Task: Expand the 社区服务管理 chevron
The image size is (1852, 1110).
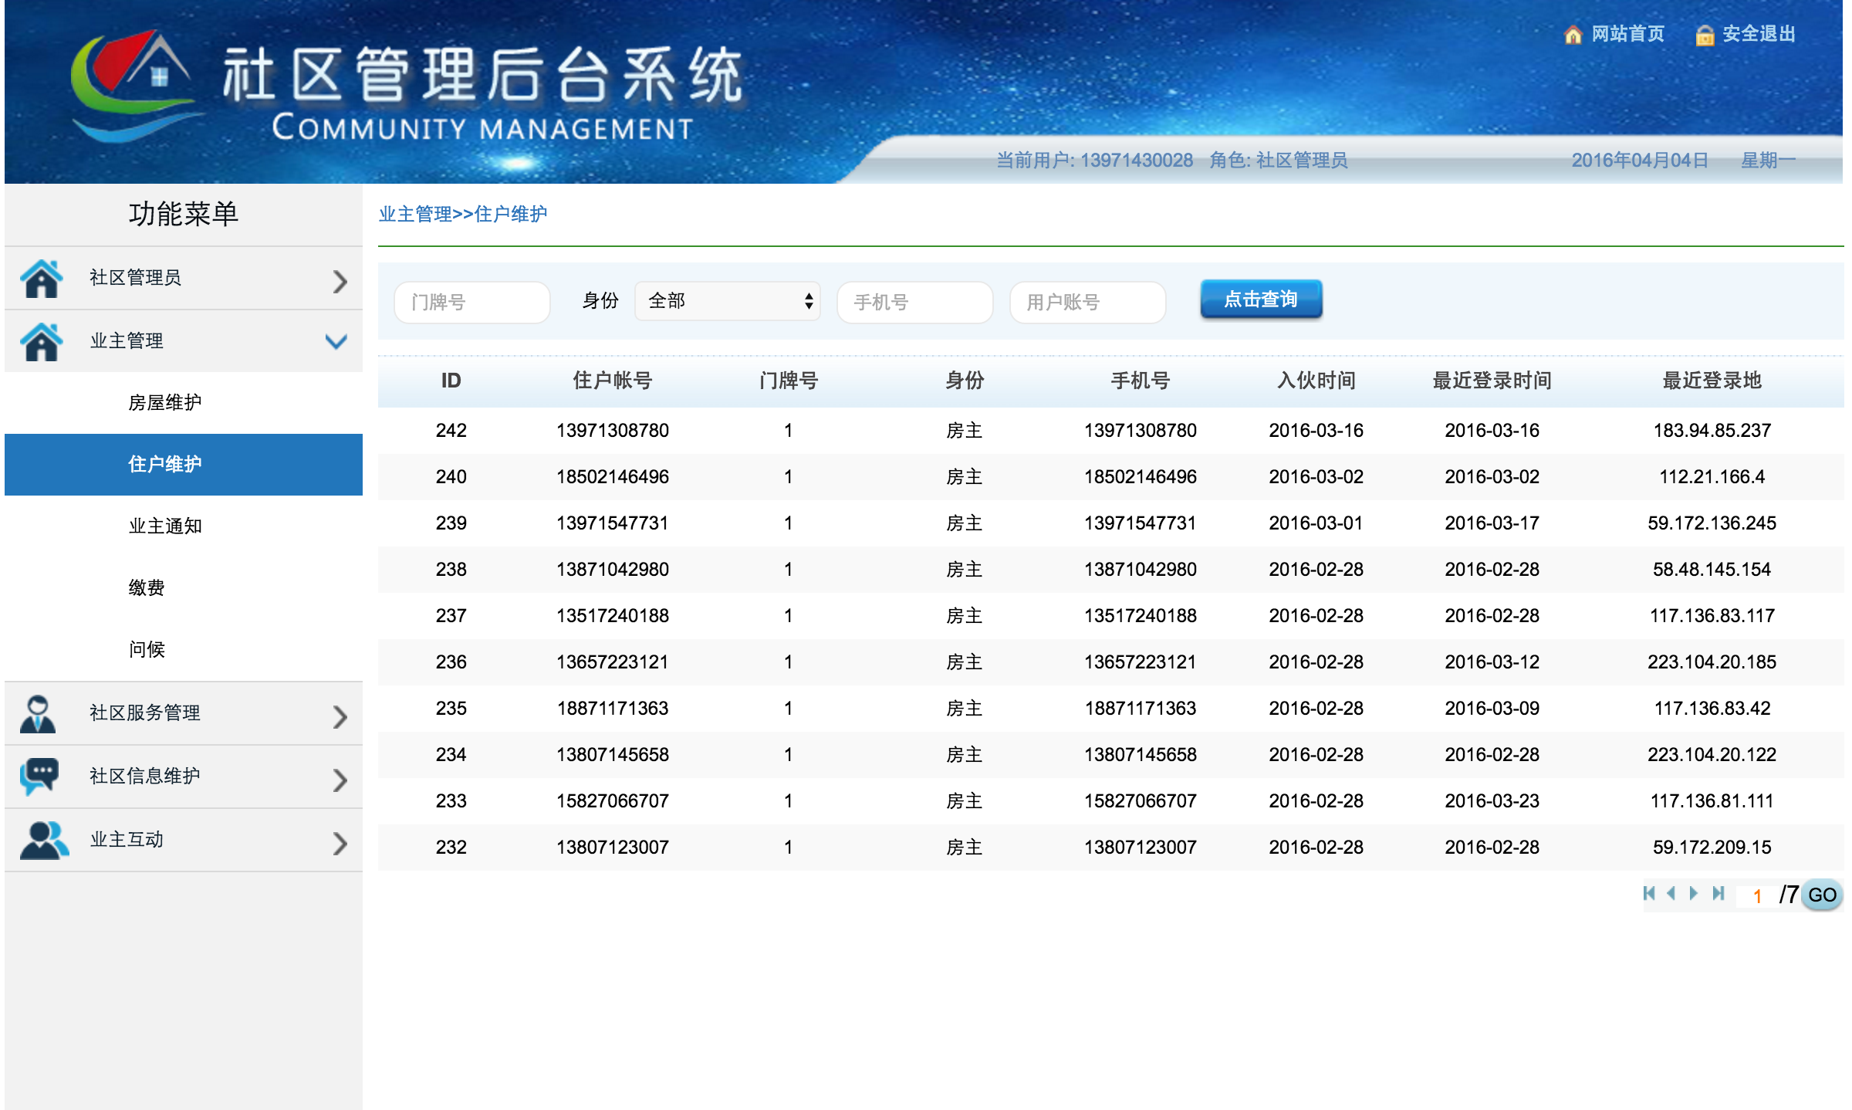Action: 340,716
